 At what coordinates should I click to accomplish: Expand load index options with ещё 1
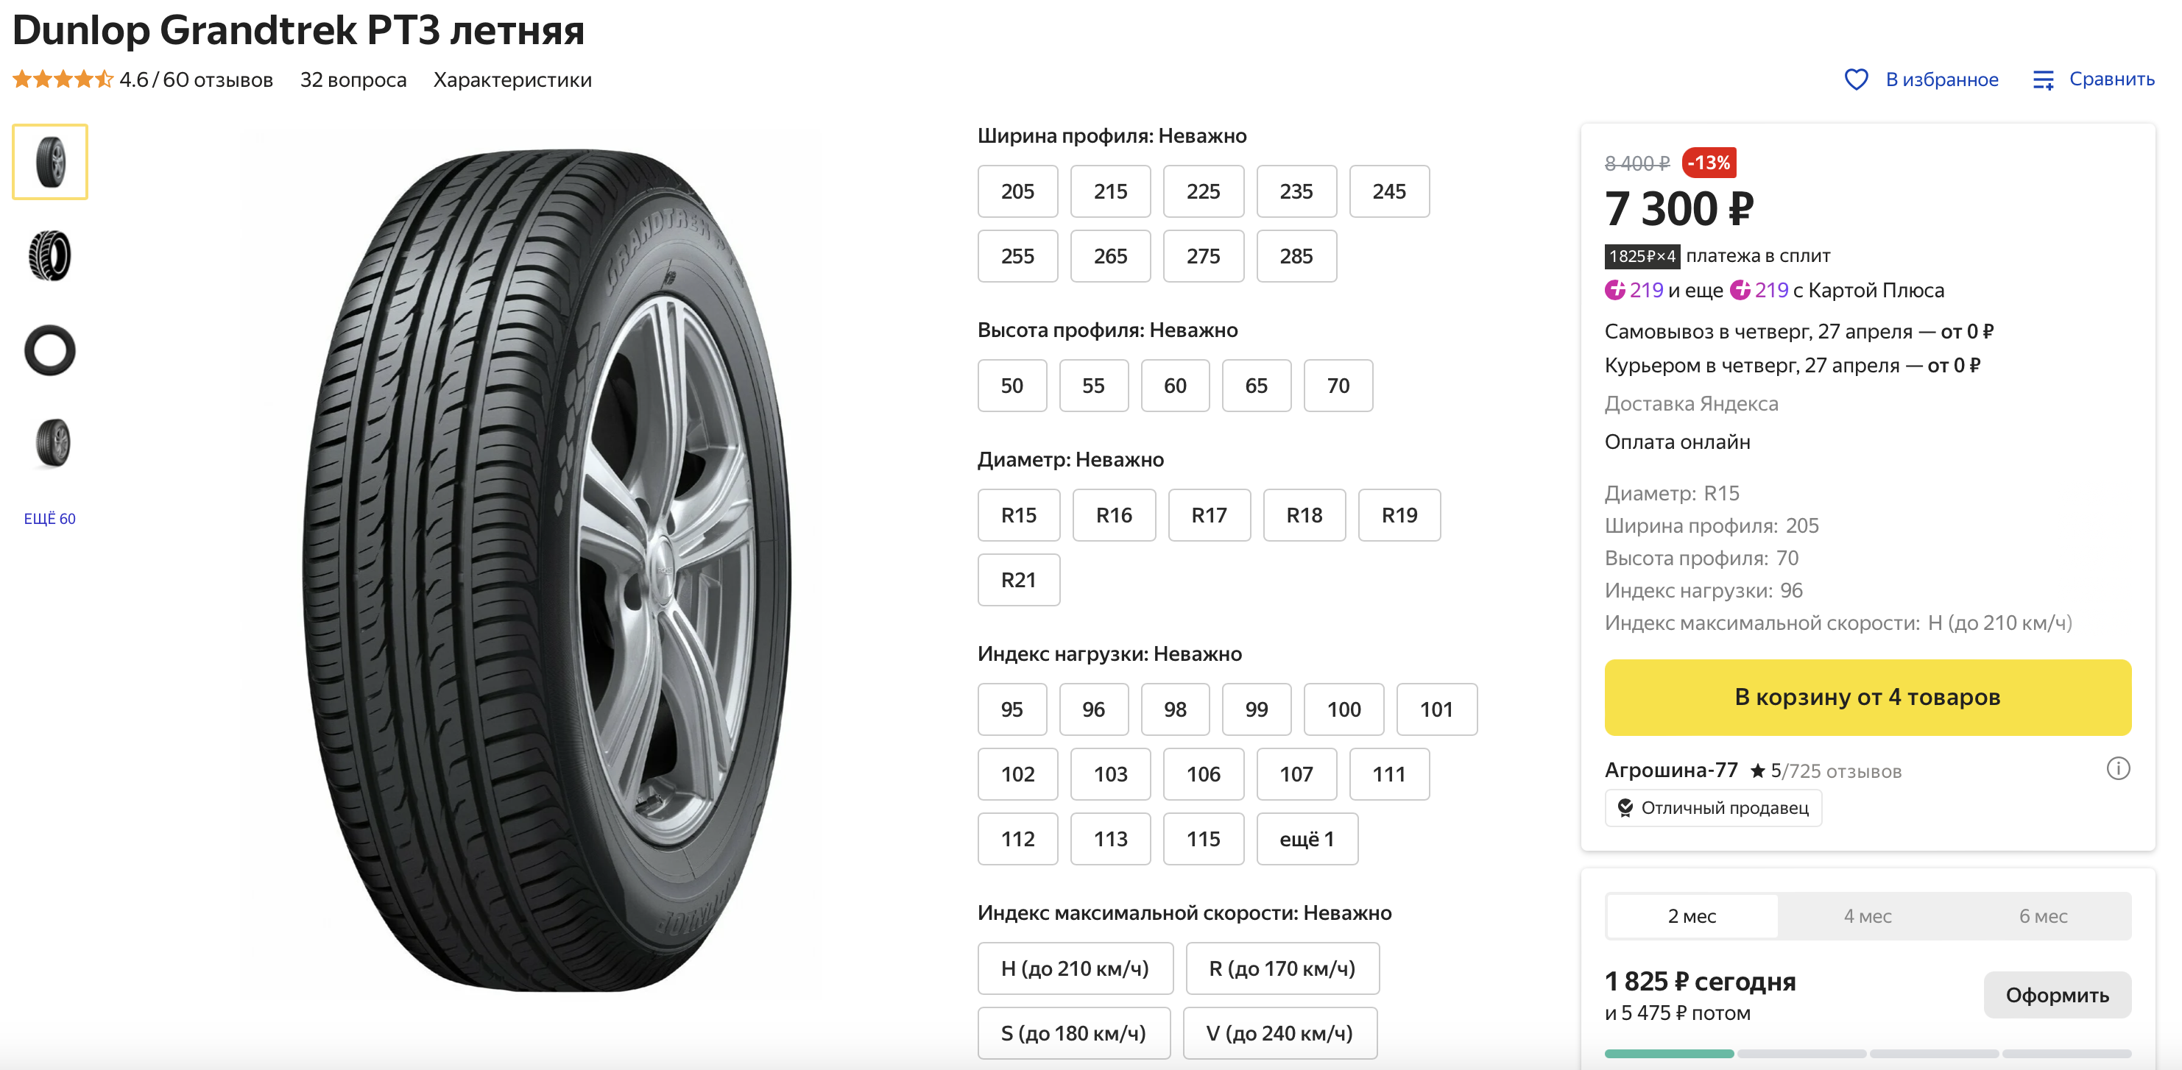tap(1307, 840)
